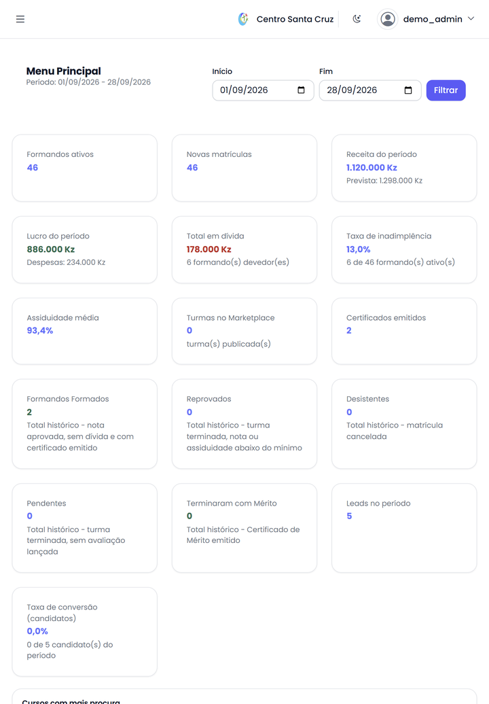Click the Formandos Formados label

tap(68, 399)
